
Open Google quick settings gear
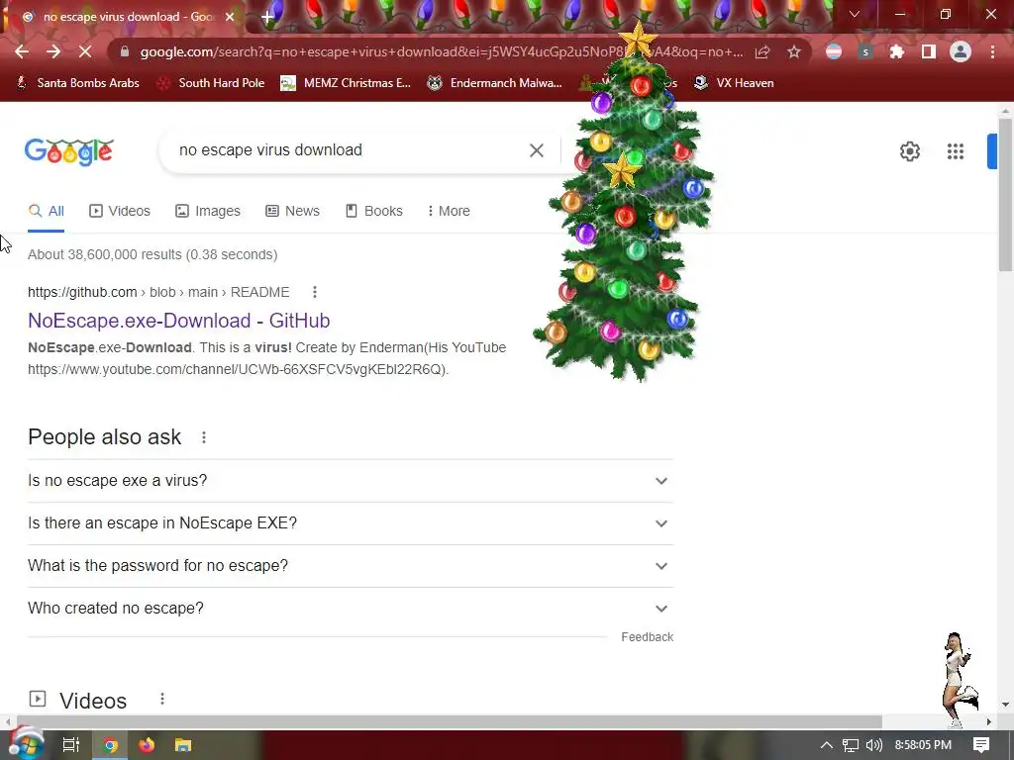pos(910,151)
